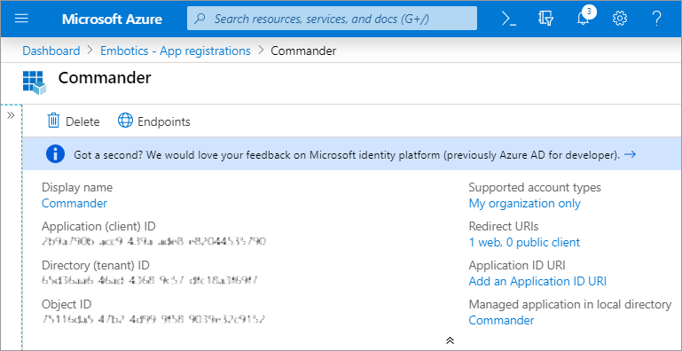Open the Commander managed application link
This screenshot has width=682, height=351.
pos(501,321)
